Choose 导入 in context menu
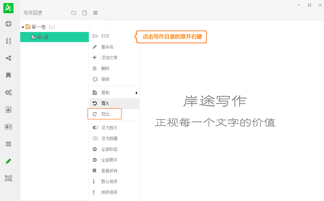 [114, 103]
